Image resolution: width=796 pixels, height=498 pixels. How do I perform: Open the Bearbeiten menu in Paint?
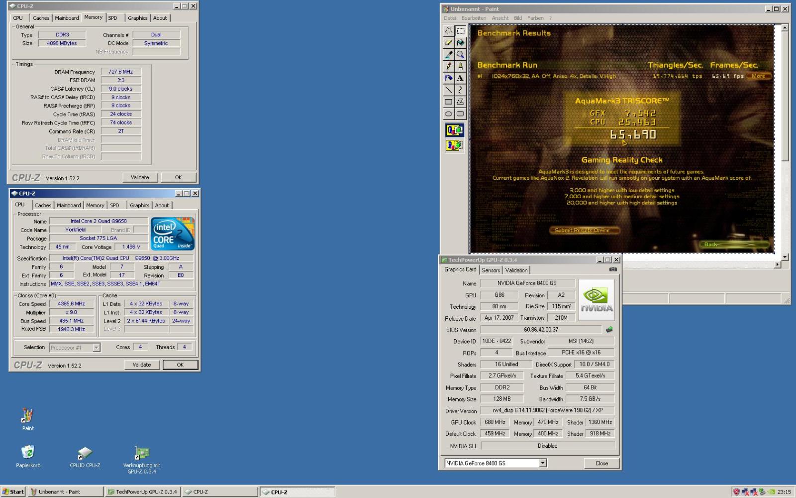point(474,18)
